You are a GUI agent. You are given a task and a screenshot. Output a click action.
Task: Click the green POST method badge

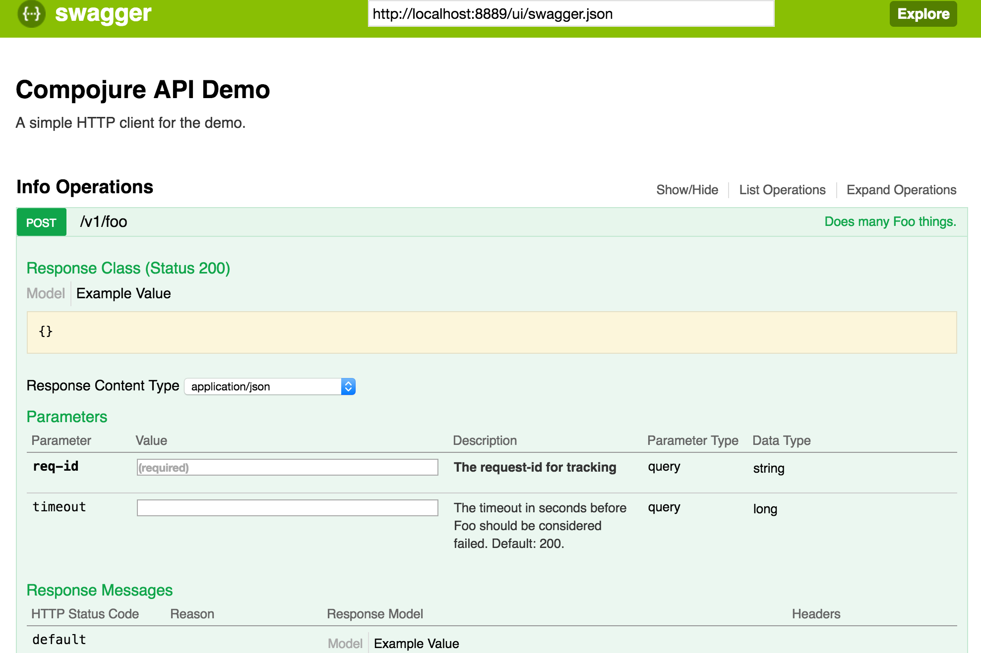(x=41, y=222)
